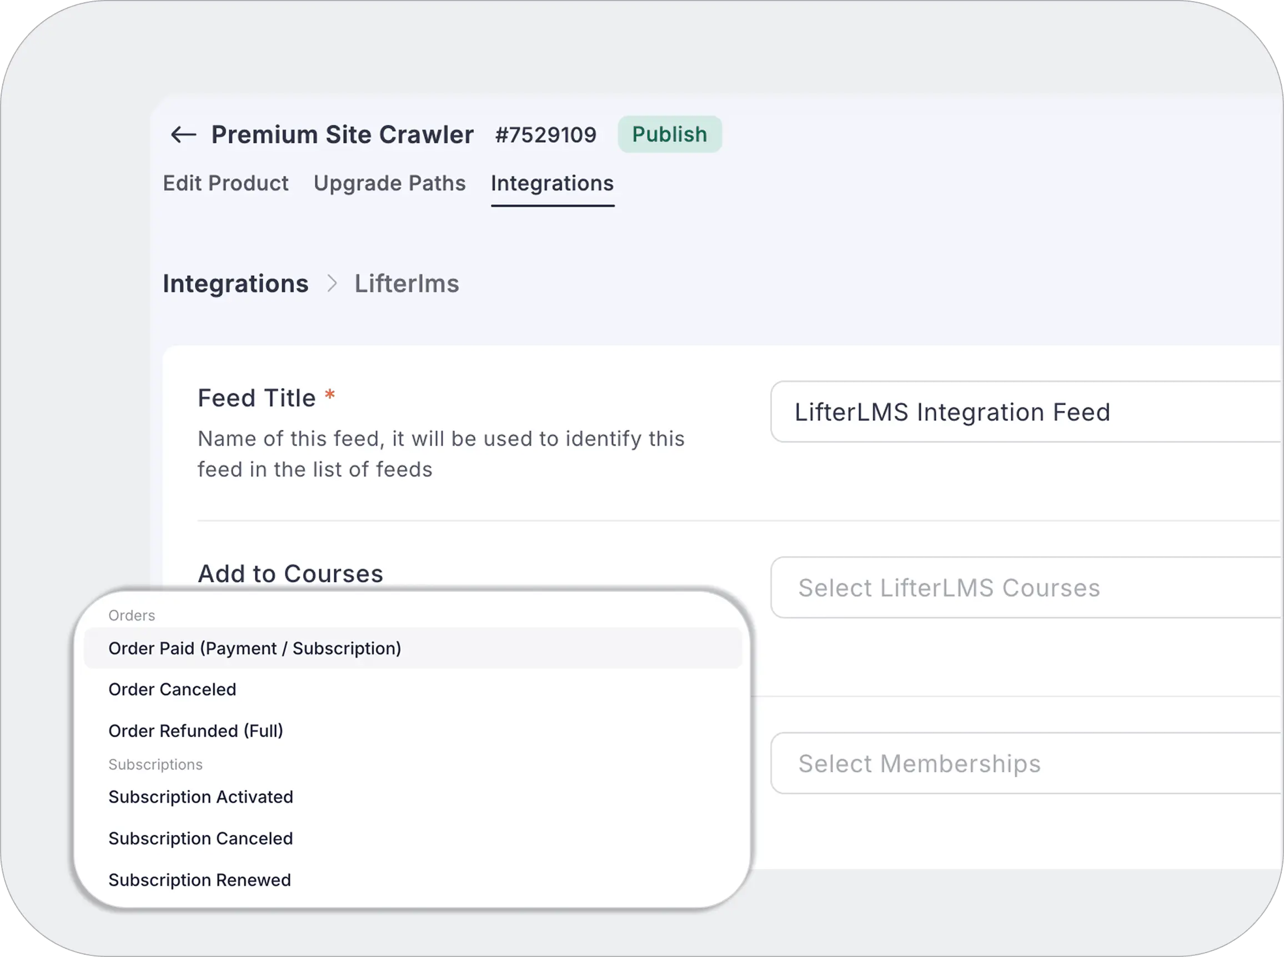
Task: Click the Integrations breadcrumb link
Action: click(235, 283)
